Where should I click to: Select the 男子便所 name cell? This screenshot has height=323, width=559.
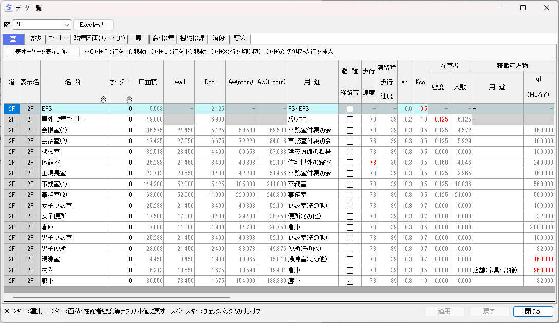74,249
